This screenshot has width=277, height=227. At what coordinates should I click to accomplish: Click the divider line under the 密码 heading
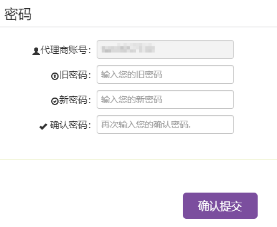click(x=138, y=27)
